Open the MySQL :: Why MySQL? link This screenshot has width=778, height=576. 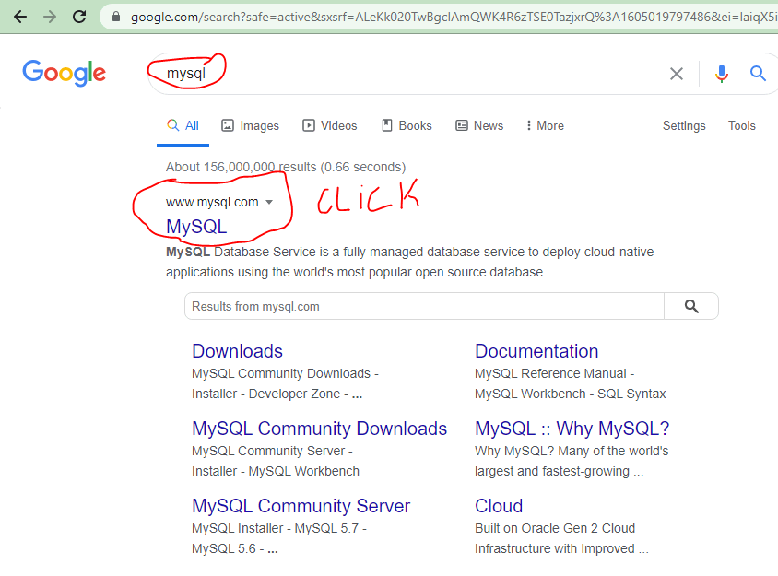point(572,429)
